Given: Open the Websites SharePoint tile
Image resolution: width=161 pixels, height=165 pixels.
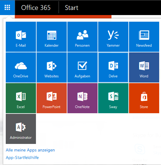Looking at the screenshot, I should point(52,67).
